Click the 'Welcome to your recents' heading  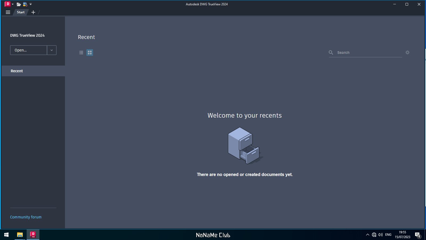[x=245, y=115]
